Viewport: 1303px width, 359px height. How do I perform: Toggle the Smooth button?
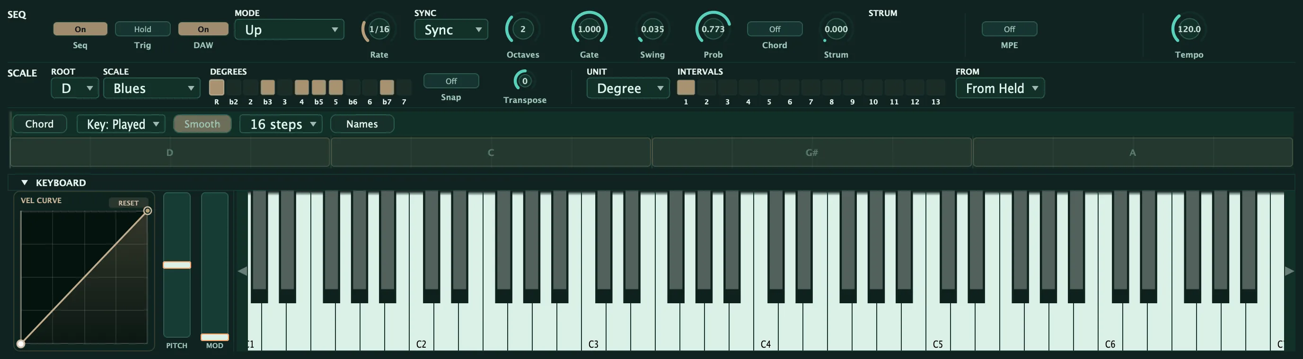(x=202, y=124)
